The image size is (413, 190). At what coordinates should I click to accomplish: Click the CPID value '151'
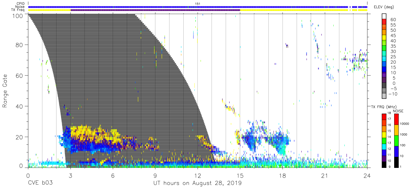pos(198,4)
